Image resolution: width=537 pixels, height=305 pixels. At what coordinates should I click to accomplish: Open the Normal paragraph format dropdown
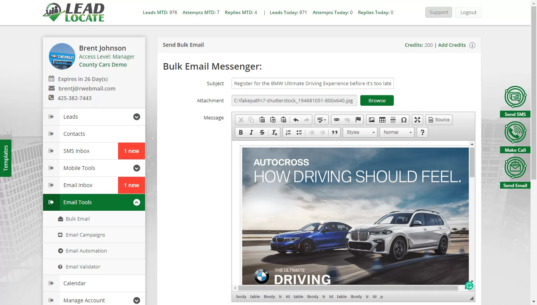(397, 132)
